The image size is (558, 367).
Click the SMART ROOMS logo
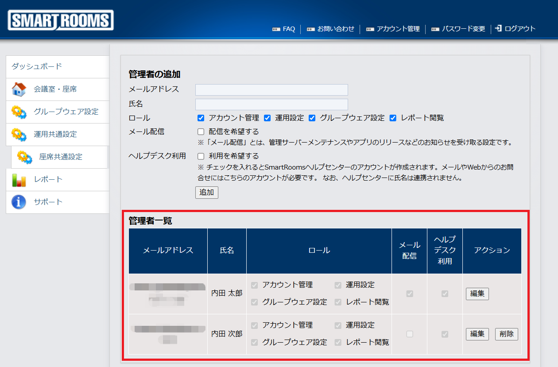(x=61, y=20)
